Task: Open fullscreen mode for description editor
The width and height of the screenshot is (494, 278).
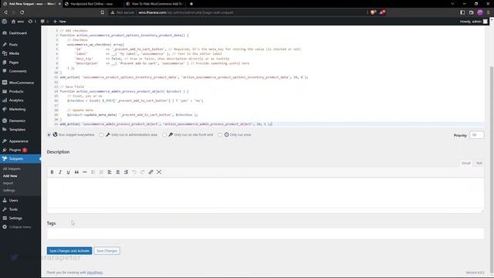Action: click(159, 172)
